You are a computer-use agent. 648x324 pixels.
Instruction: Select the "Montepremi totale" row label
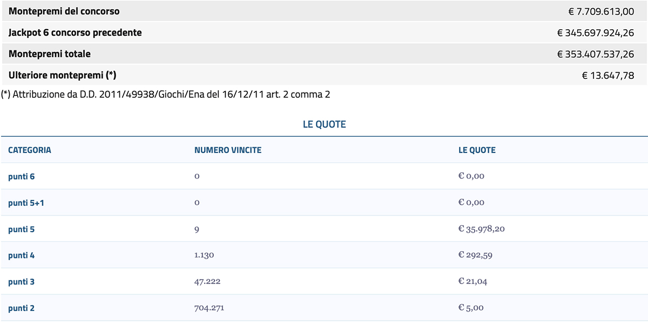(x=50, y=54)
